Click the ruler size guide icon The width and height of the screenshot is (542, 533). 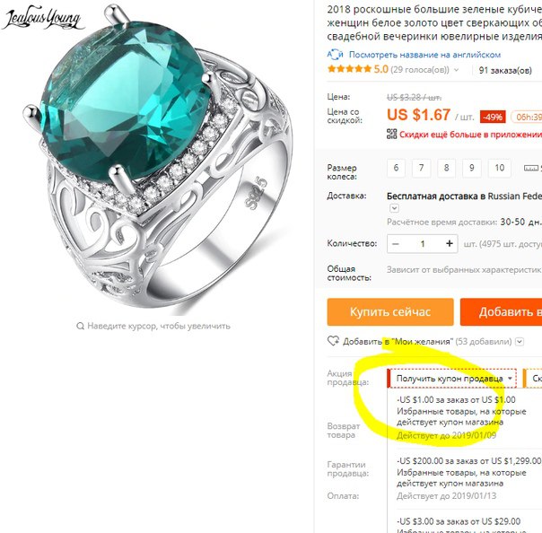(531, 168)
